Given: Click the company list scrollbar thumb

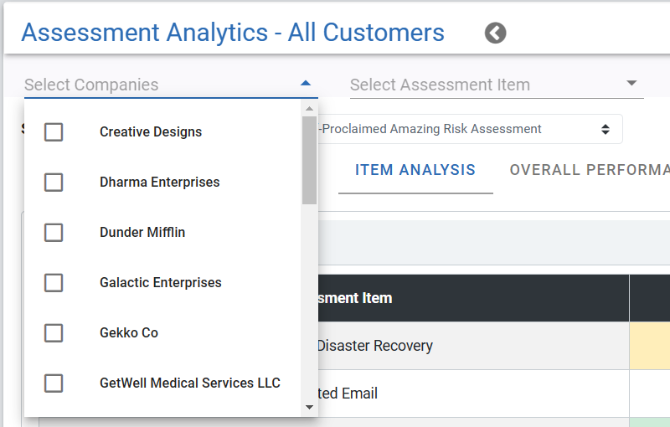Looking at the screenshot, I should pyautogui.click(x=309, y=160).
